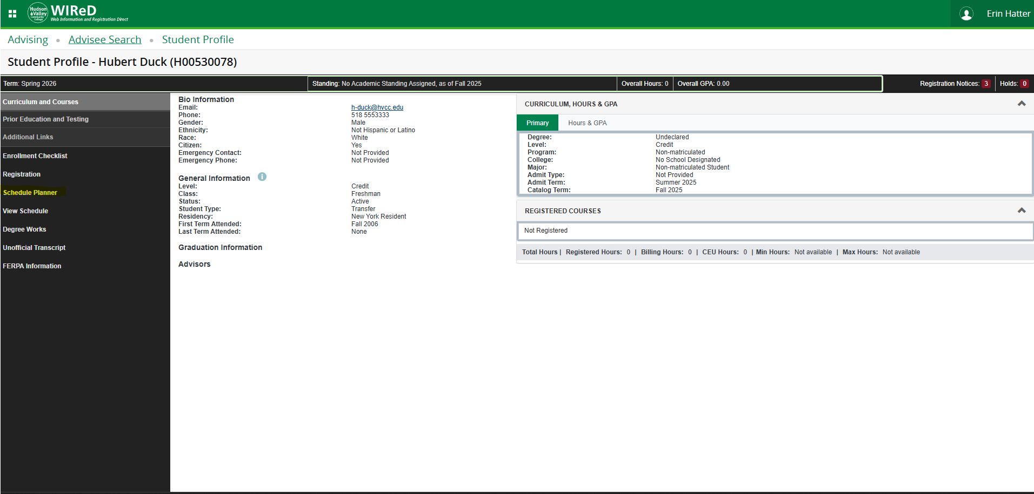Go to Advisee Search breadcrumb link
The image size is (1034, 494).
[x=105, y=39]
